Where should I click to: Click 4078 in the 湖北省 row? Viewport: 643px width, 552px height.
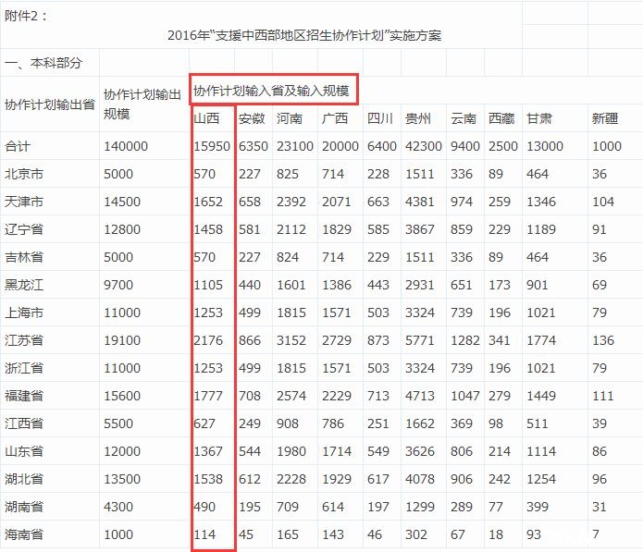(x=420, y=479)
